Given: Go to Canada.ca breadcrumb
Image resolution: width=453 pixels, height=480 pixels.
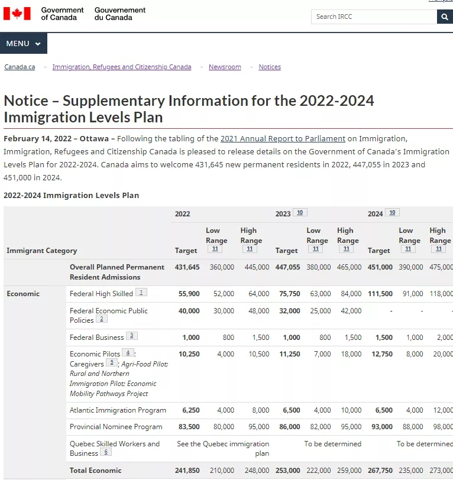Looking at the screenshot, I should pos(20,67).
